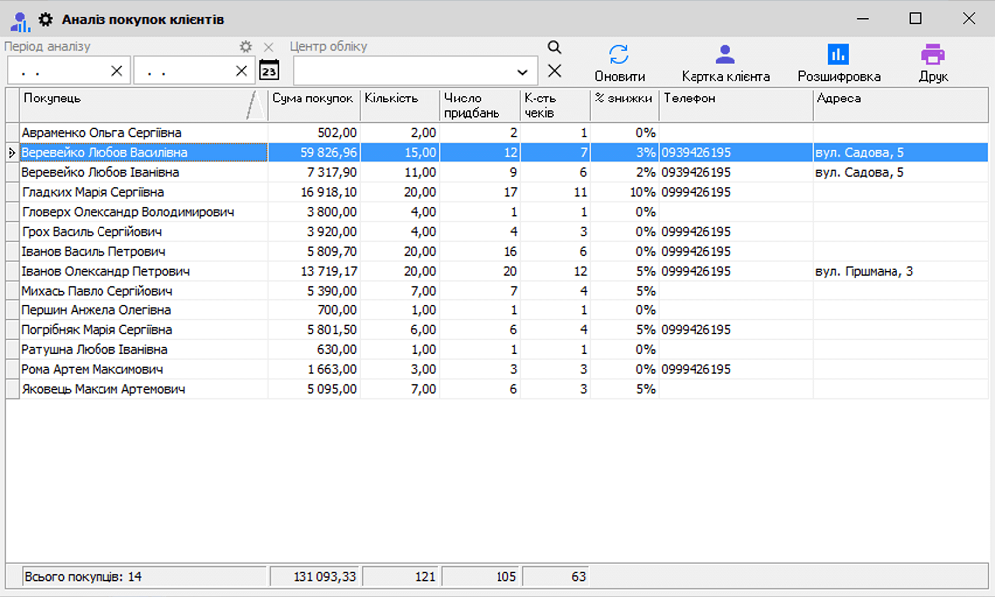Open the calendar period picker icon
Viewport: 995px width, 597px height.
(x=268, y=70)
